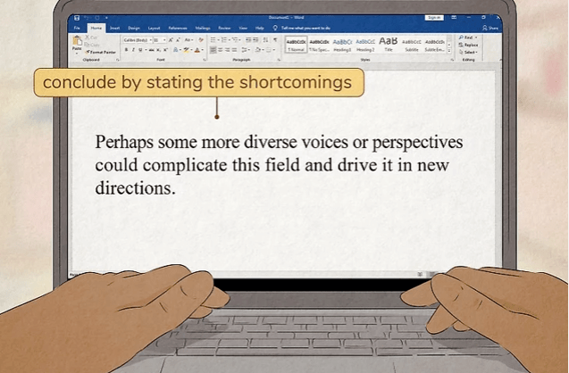
Task: Expand the Styles gallery more arrow
Action: pos(450,51)
